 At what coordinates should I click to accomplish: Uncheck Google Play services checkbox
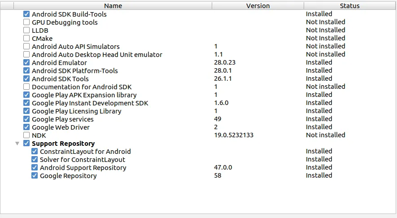[26, 119]
